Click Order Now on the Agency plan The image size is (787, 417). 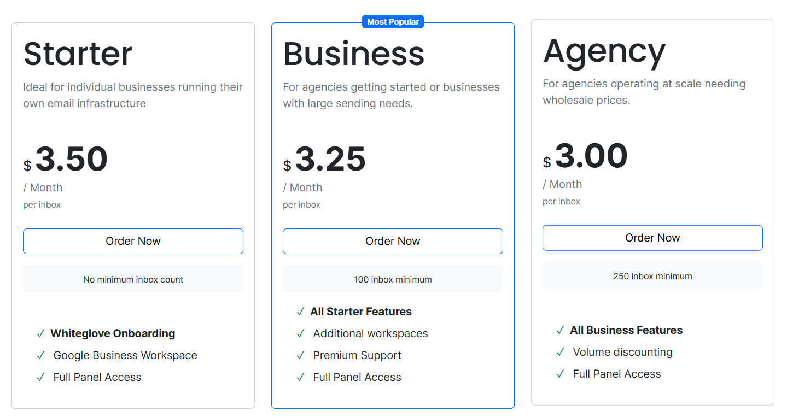click(x=652, y=238)
